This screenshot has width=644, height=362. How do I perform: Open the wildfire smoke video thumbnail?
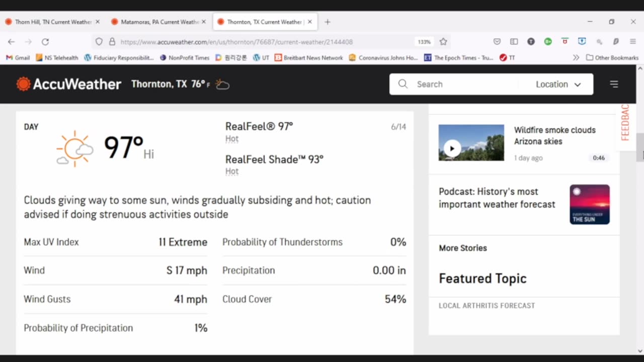click(471, 143)
